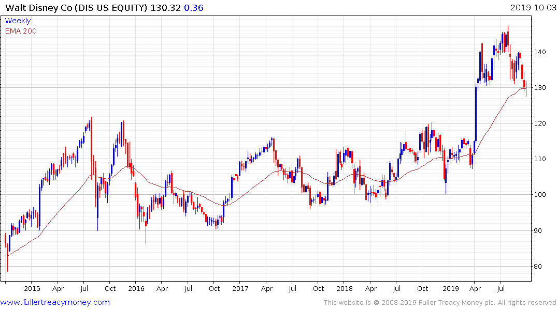Click the 130 price axis label
The width and height of the screenshot is (557, 310).
[x=539, y=87]
